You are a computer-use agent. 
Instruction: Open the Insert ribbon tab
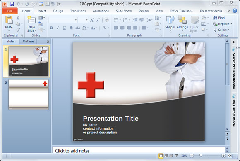(x=42, y=11)
